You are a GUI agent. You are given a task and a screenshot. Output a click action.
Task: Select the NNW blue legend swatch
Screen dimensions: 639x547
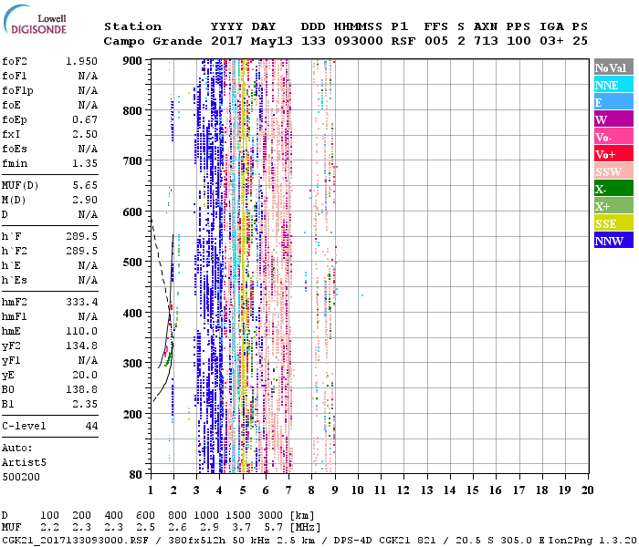613,240
